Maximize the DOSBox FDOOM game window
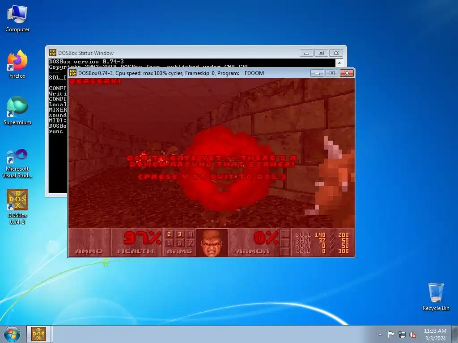 coord(332,73)
